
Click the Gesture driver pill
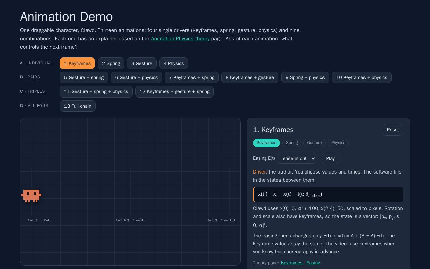click(314, 143)
